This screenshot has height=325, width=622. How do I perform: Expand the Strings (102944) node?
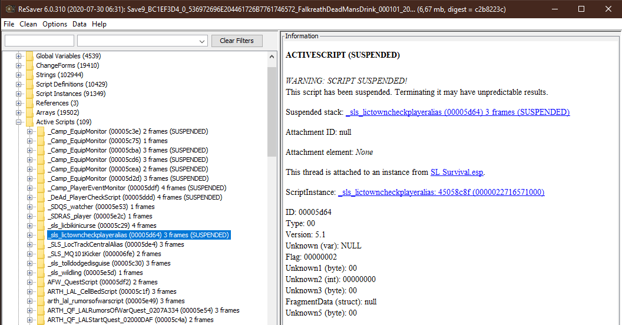coord(19,75)
